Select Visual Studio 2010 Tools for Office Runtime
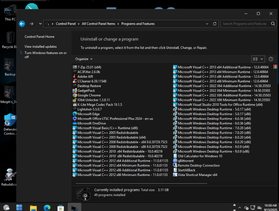The height and width of the screenshot is (211, 279). tap(218, 105)
